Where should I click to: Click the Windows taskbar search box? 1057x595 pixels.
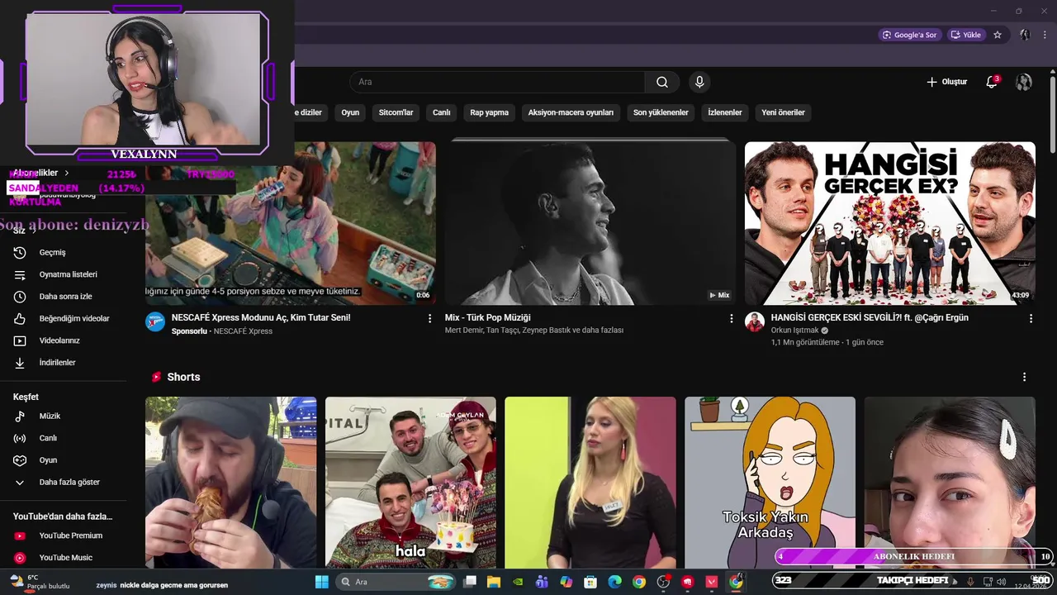click(x=396, y=582)
